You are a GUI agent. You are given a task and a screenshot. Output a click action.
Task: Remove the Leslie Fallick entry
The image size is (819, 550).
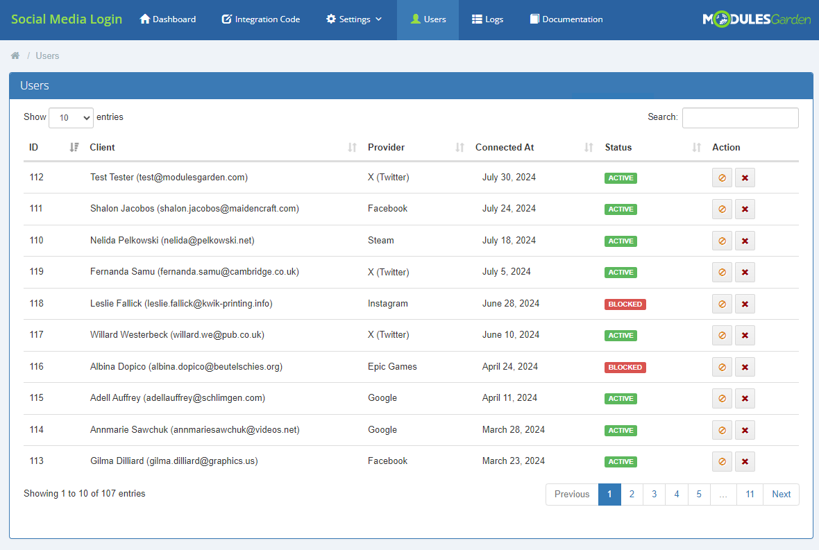pyautogui.click(x=745, y=304)
